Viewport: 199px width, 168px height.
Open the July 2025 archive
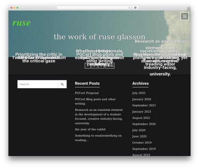[x=139, y=93]
